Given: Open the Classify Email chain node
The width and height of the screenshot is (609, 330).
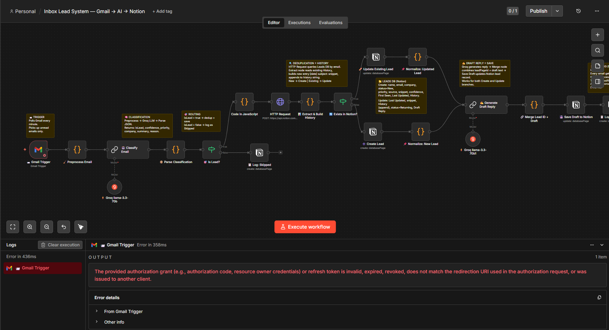Looking at the screenshot, I should 128,150.
